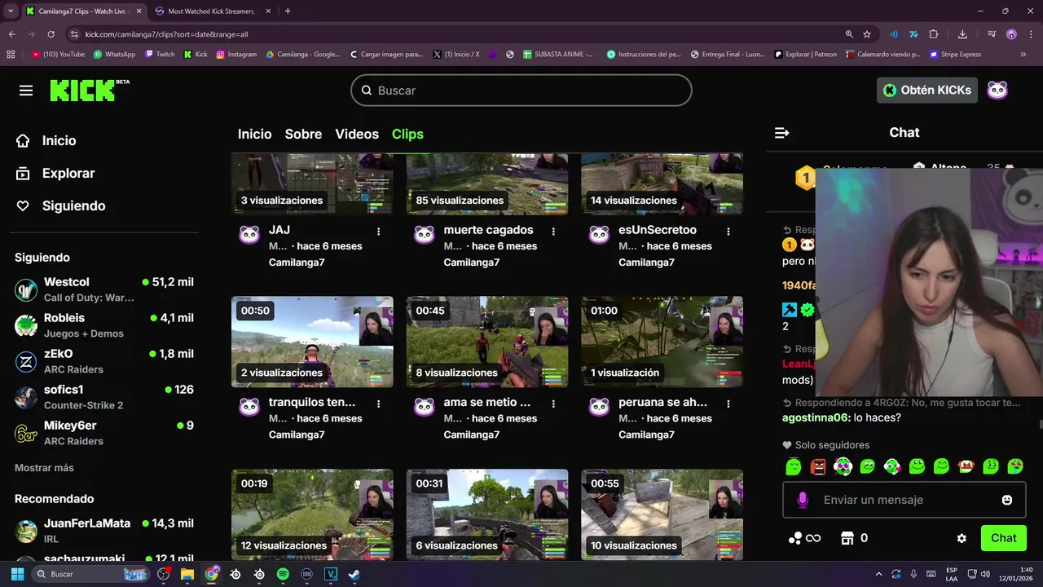
Task: Show hidden system tray icons
Action: click(878, 574)
